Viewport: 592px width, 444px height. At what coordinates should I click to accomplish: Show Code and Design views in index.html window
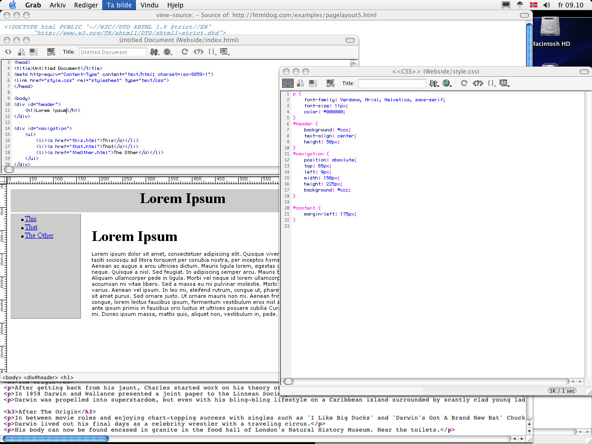pyautogui.click(x=21, y=52)
